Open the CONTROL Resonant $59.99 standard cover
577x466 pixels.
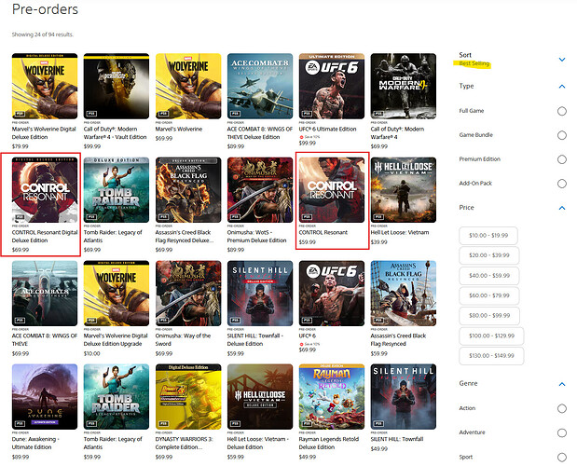[332, 190]
